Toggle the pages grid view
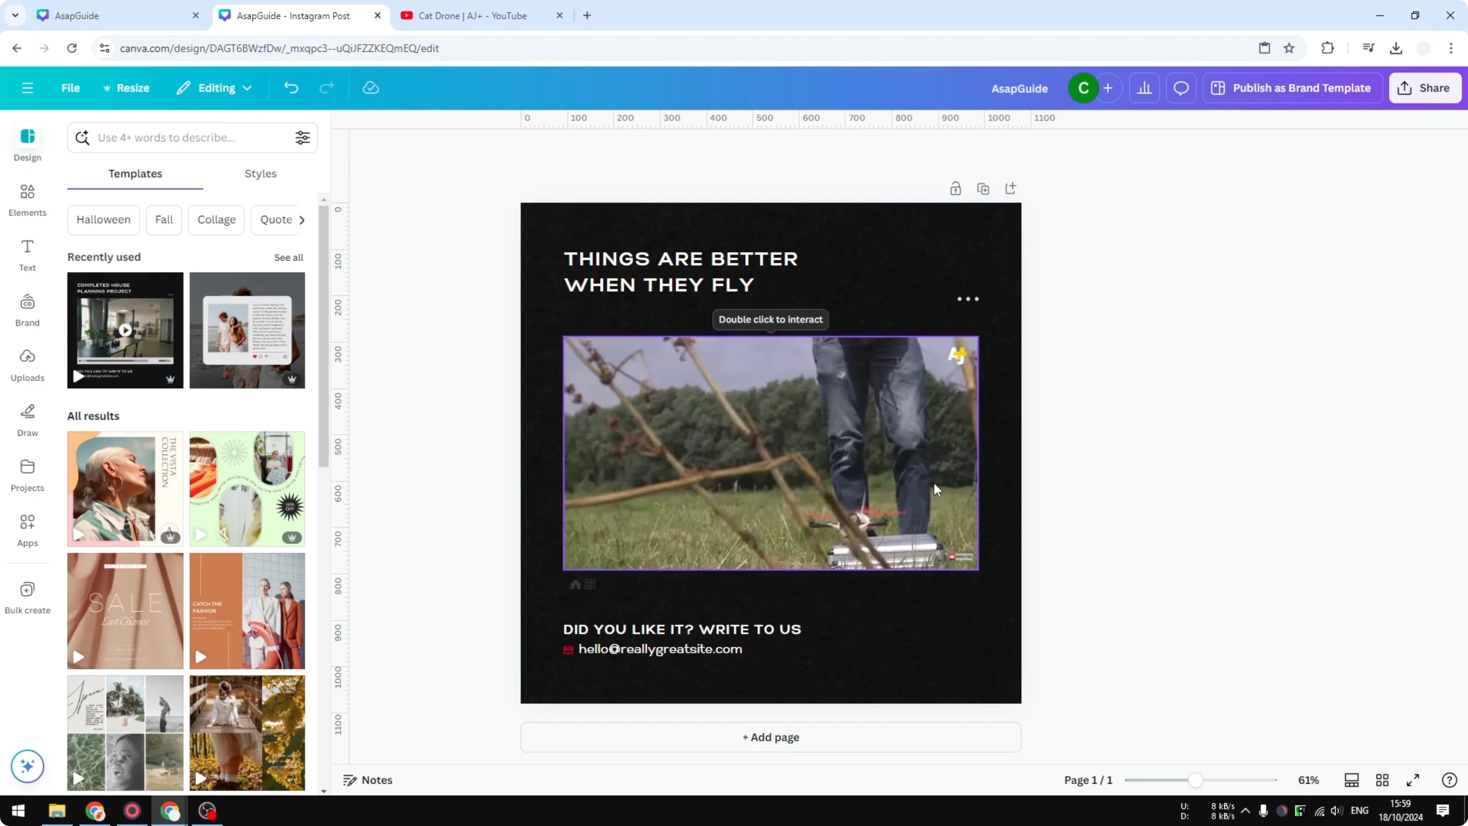This screenshot has height=826, width=1468. point(1383,780)
